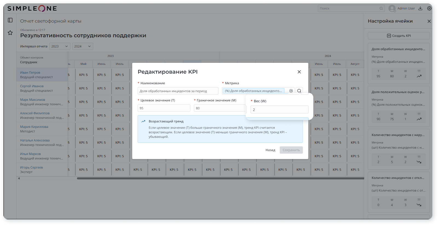The image size is (438, 225).
Task: Click KPI: 5 cell for Иван Петров in Май
Action: tap(83, 75)
